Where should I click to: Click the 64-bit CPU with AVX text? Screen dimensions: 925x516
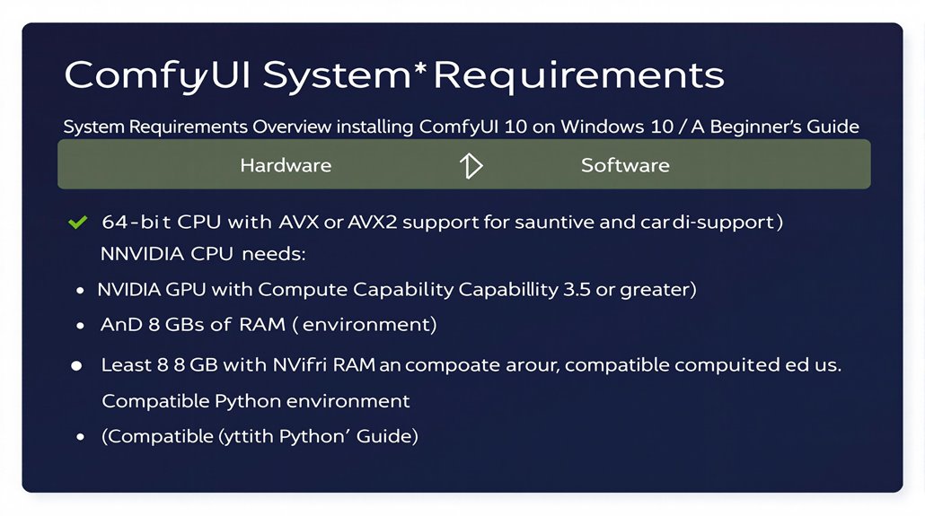click(x=443, y=222)
